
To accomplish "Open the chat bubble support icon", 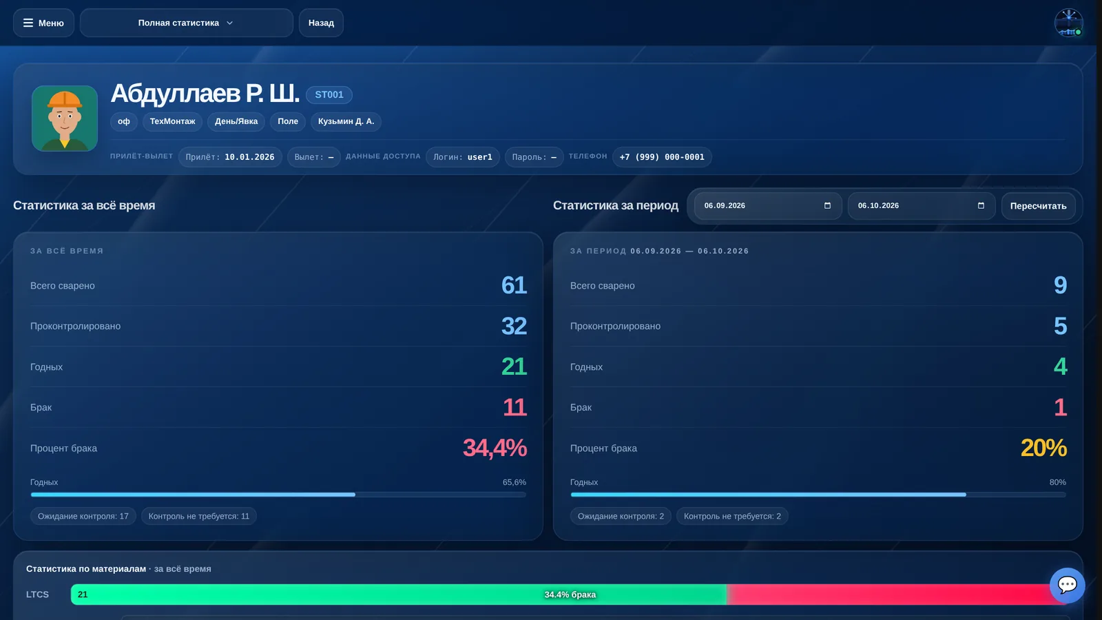I will (1067, 585).
